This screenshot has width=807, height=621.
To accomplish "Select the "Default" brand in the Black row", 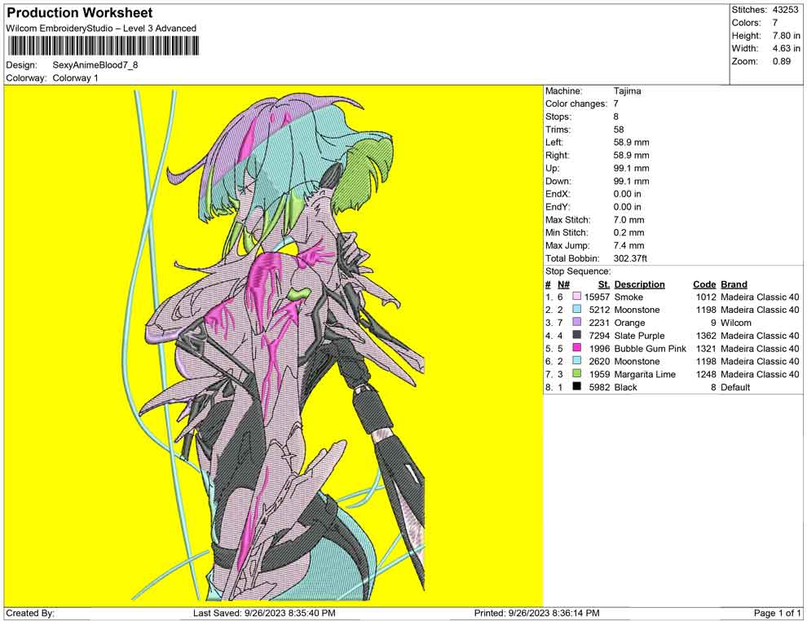I will pos(735,387).
